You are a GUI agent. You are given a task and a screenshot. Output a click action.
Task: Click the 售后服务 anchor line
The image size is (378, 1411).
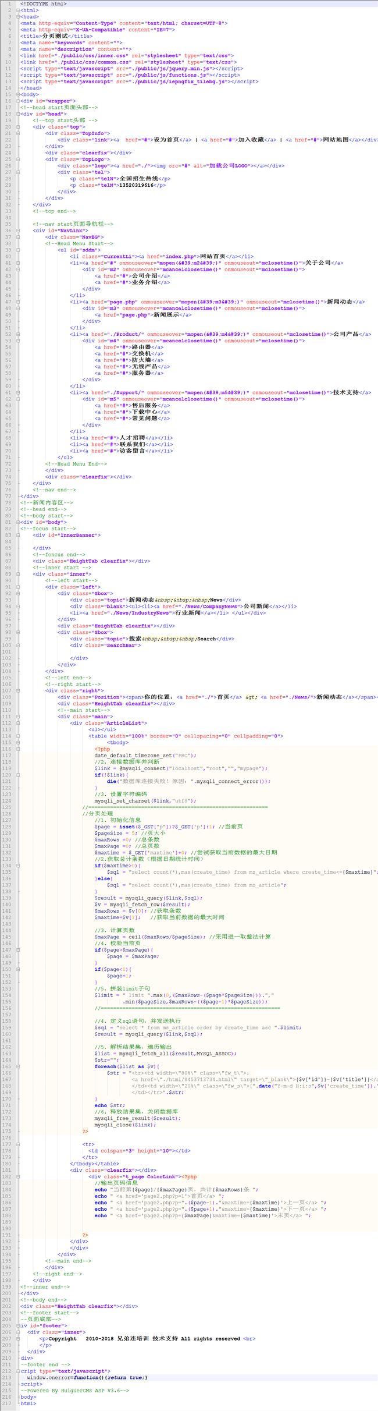coord(133,405)
